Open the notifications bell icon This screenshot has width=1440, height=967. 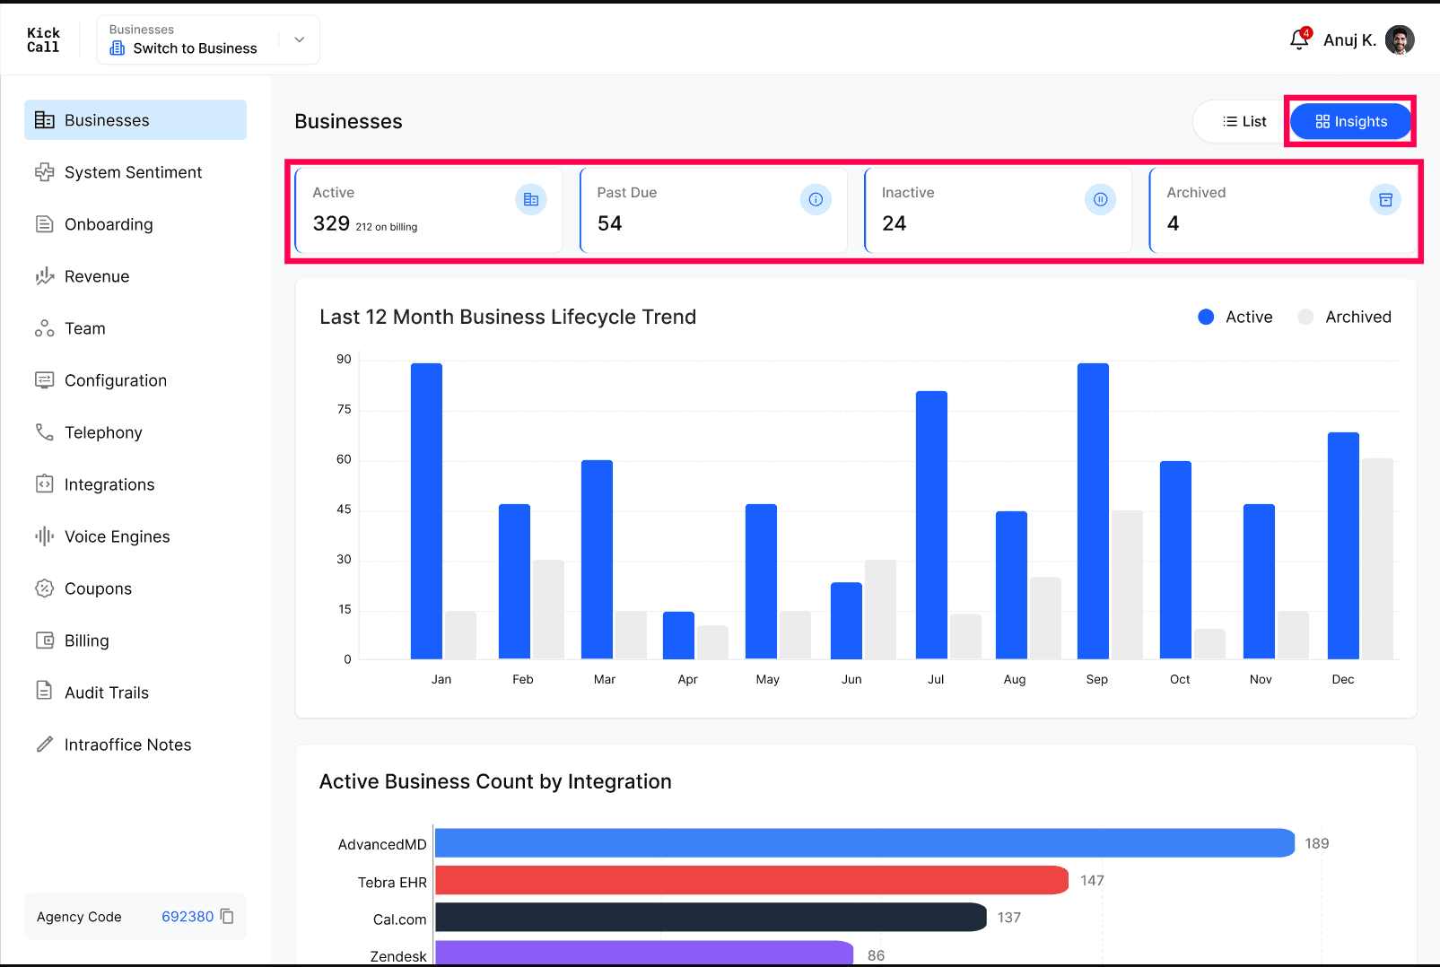point(1299,39)
